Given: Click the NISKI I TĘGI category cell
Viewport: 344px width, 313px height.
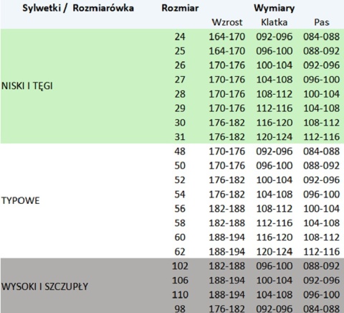Looking at the screenshot, I should pos(27,86).
